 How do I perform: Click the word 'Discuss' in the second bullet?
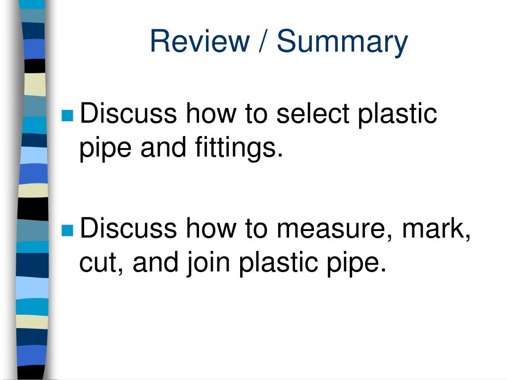click(x=128, y=228)
